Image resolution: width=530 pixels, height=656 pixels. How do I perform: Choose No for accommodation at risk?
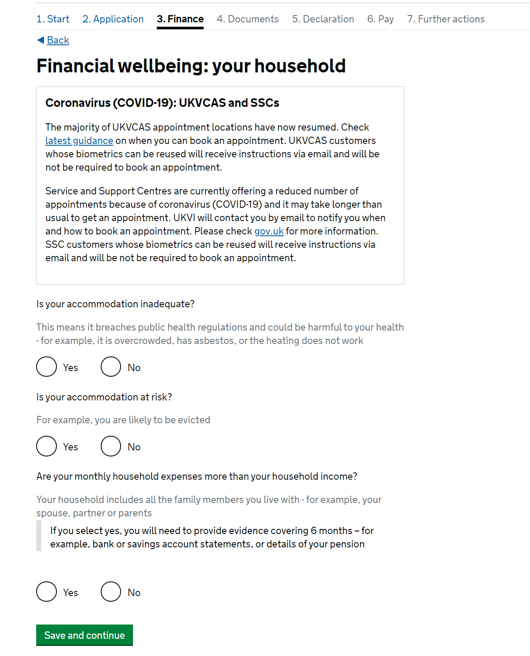[111, 446]
